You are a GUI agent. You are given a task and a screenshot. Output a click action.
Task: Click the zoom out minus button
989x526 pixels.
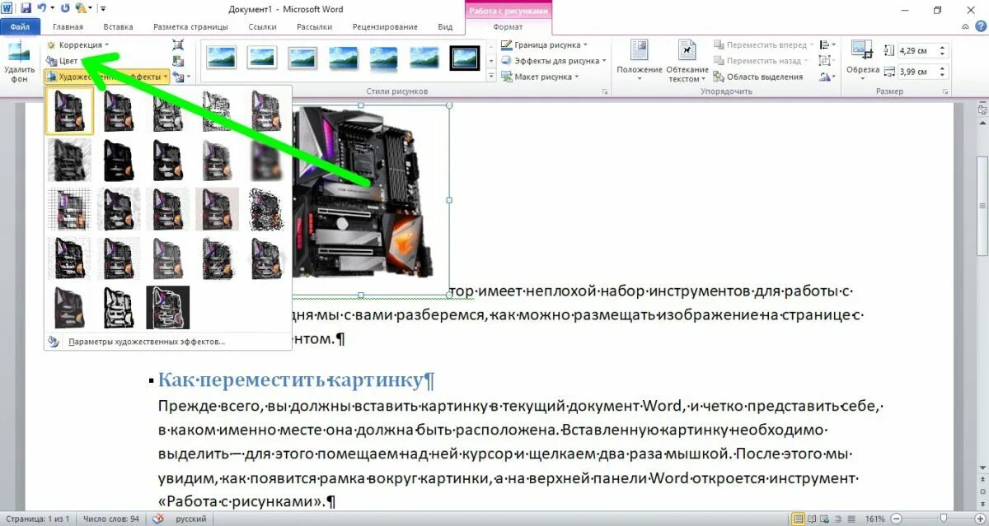pyautogui.click(x=894, y=519)
